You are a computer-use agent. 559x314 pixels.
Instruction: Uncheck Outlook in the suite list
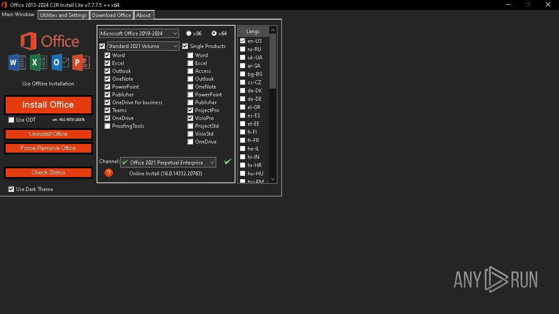click(107, 71)
